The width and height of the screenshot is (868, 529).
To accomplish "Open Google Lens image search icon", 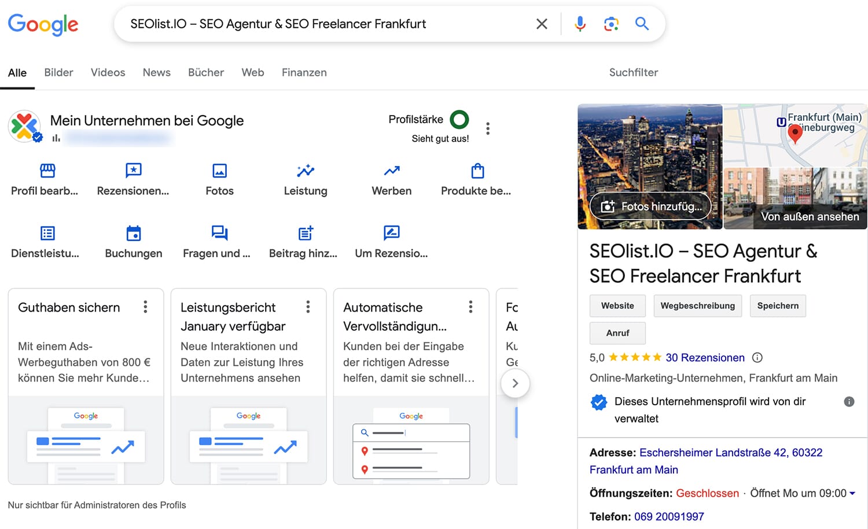I will point(611,24).
